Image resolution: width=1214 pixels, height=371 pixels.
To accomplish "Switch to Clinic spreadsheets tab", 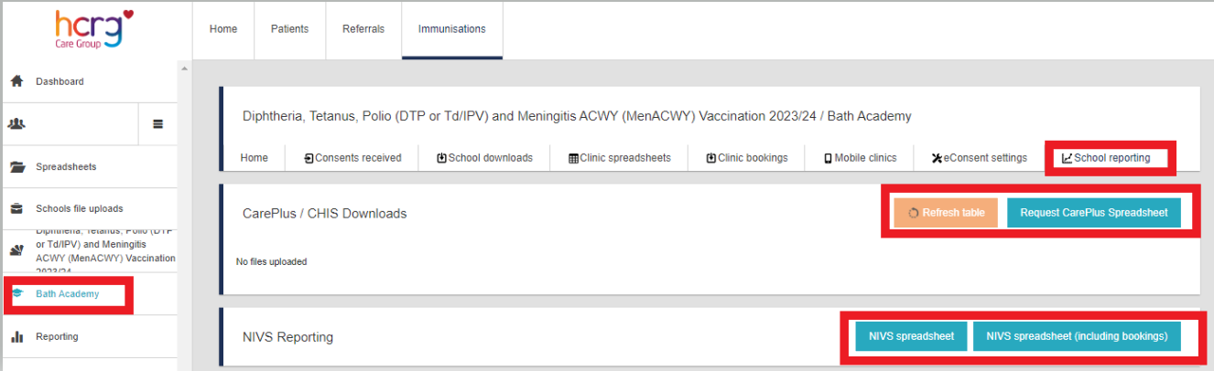I will click(x=619, y=158).
